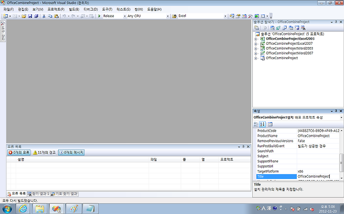Click the New Project toolbar icon
This screenshot has height=214, width=344.
pos(5,16)
